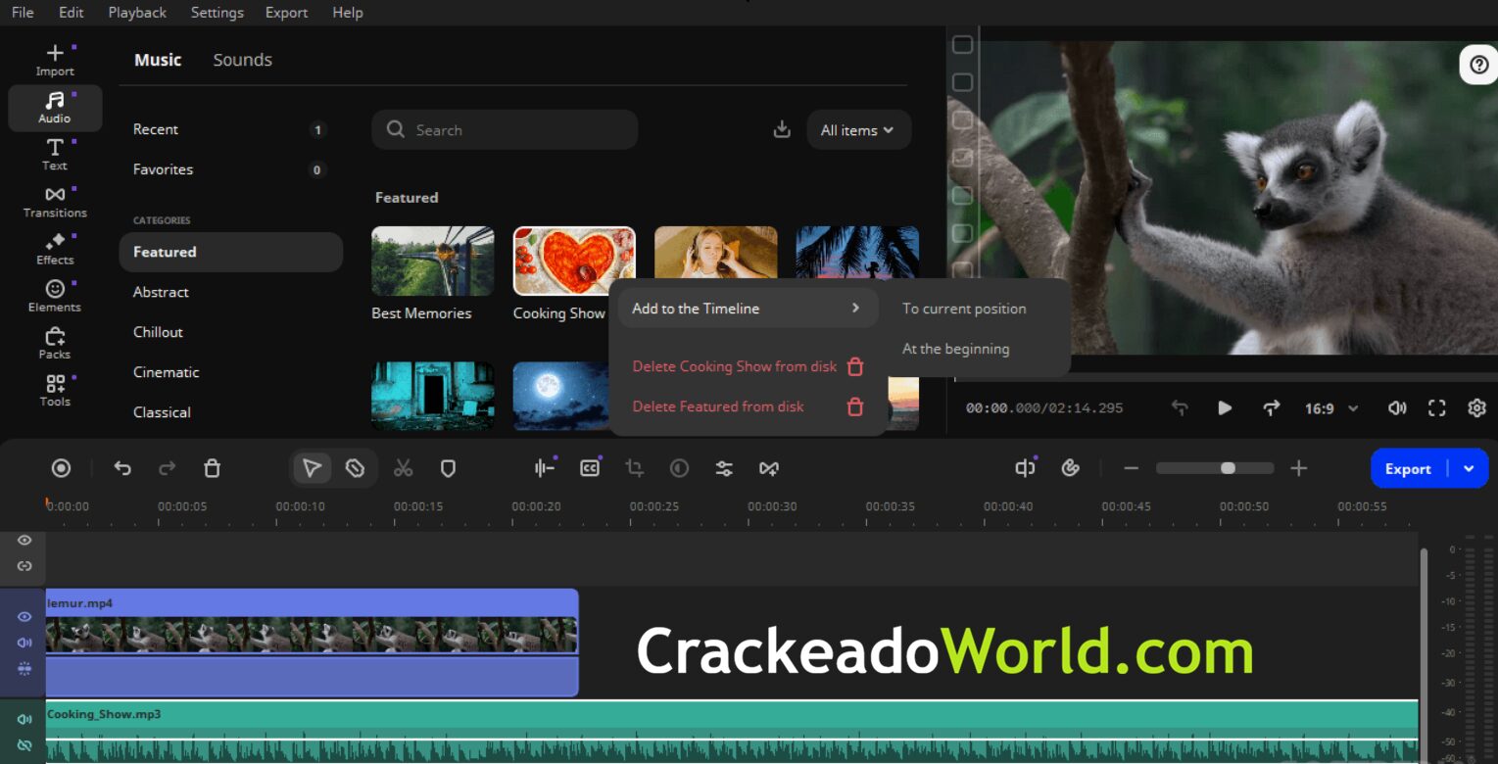Mute the lemur.mp4 video track audio
Image resolution: width=1498 pixels, height=764 pixels.
[x=24, y=643]
